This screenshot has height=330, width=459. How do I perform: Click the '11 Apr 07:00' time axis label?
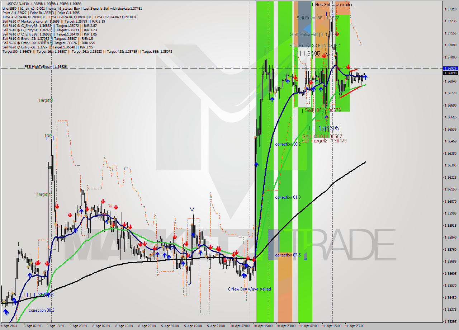tap(309, 326)
